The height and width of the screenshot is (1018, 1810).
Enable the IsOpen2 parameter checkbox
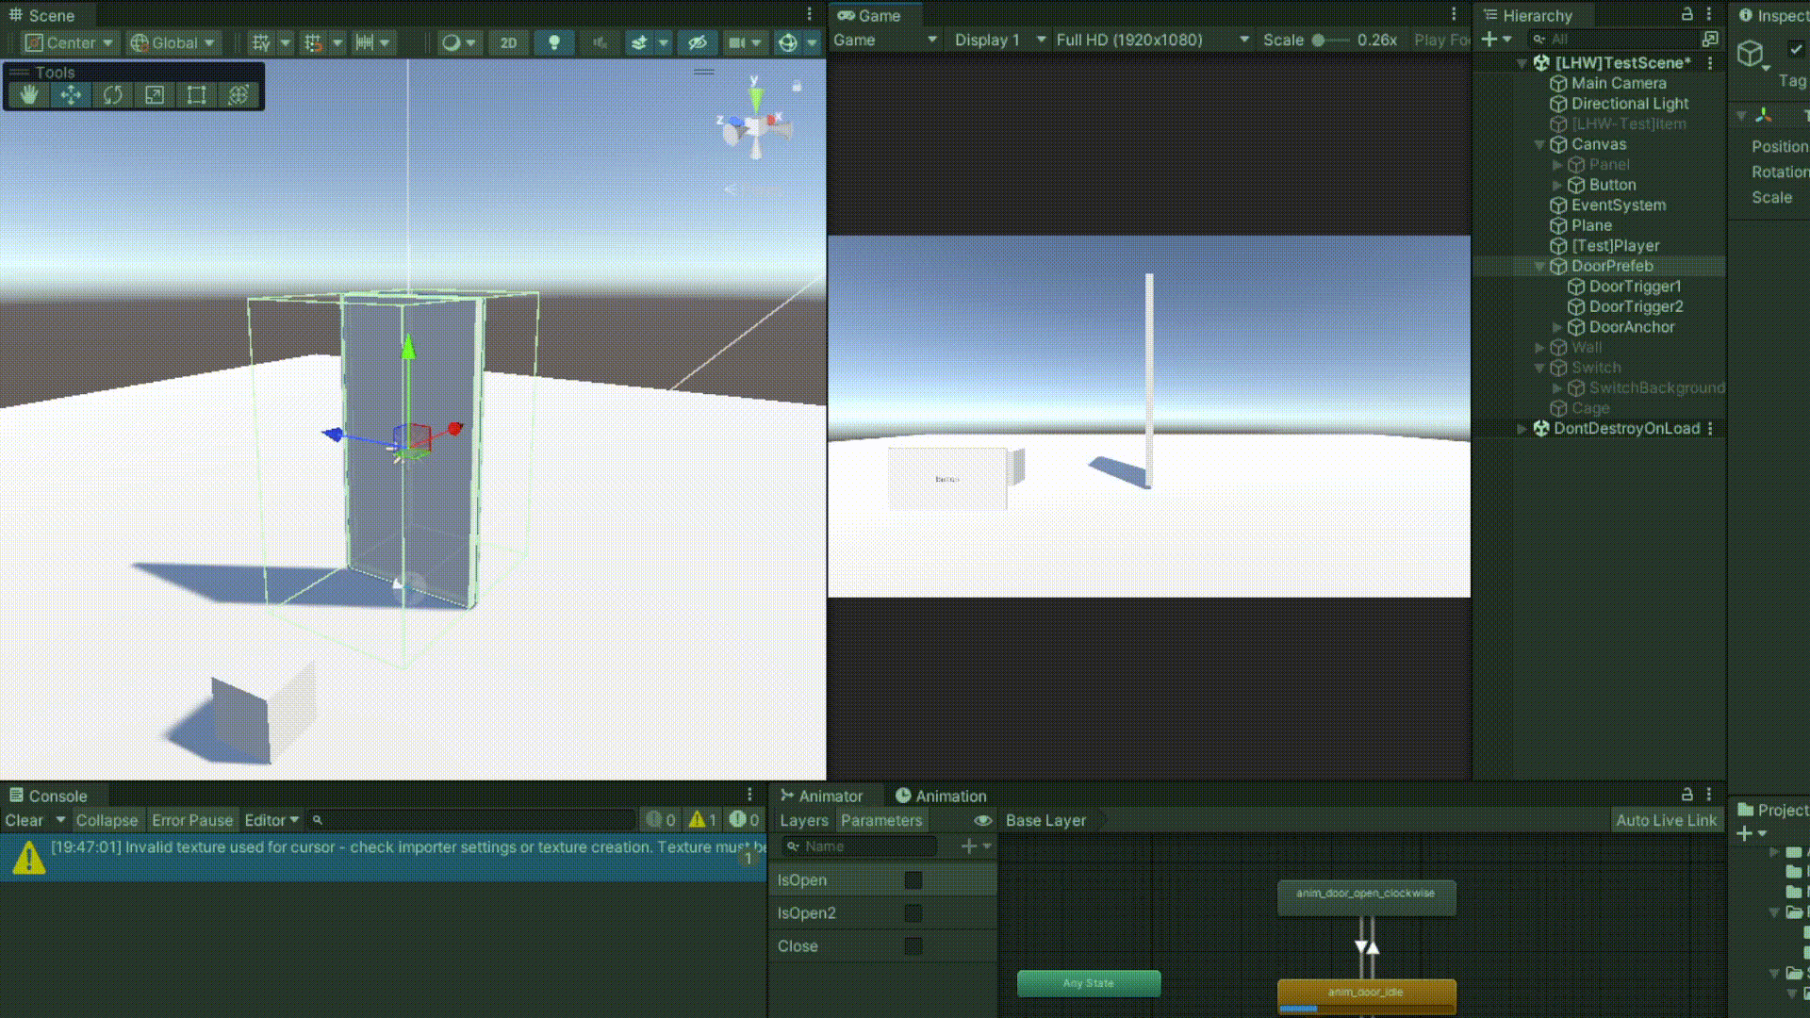(x=913, y=912)
